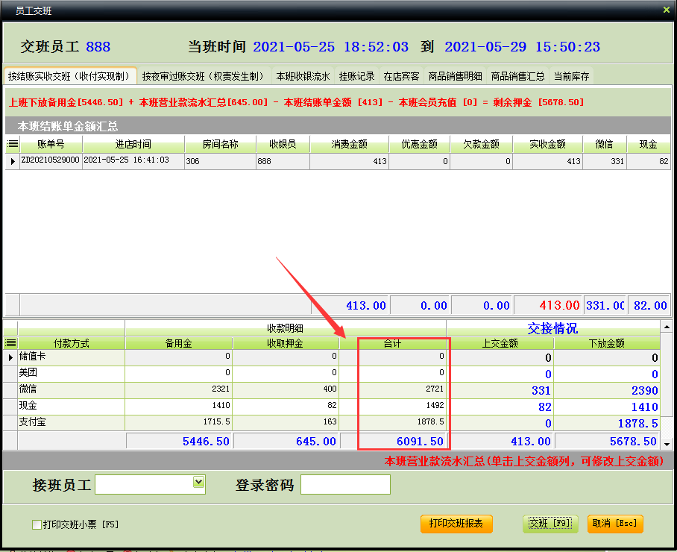Toggle the 打印交班小票 checkbox

37,524
